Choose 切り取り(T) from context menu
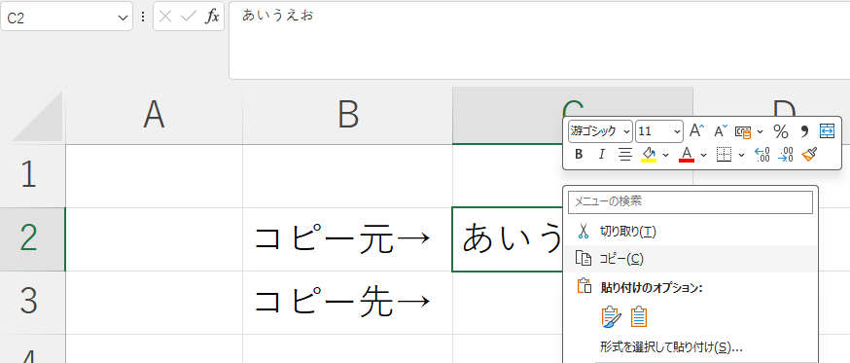The height and width of the screenshot is (363, 850). point(691,232)
